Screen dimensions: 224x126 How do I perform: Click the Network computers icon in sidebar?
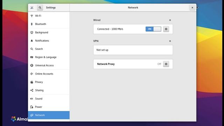(32, 115)
